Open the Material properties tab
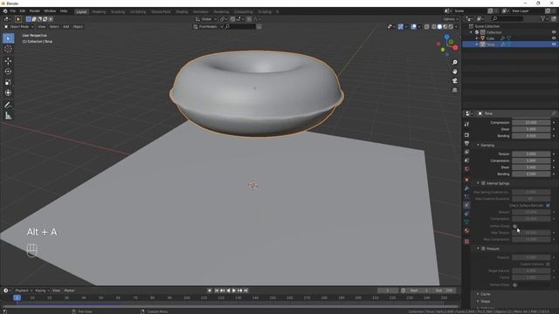The image size is (559, 314). (x=466, y=231)
